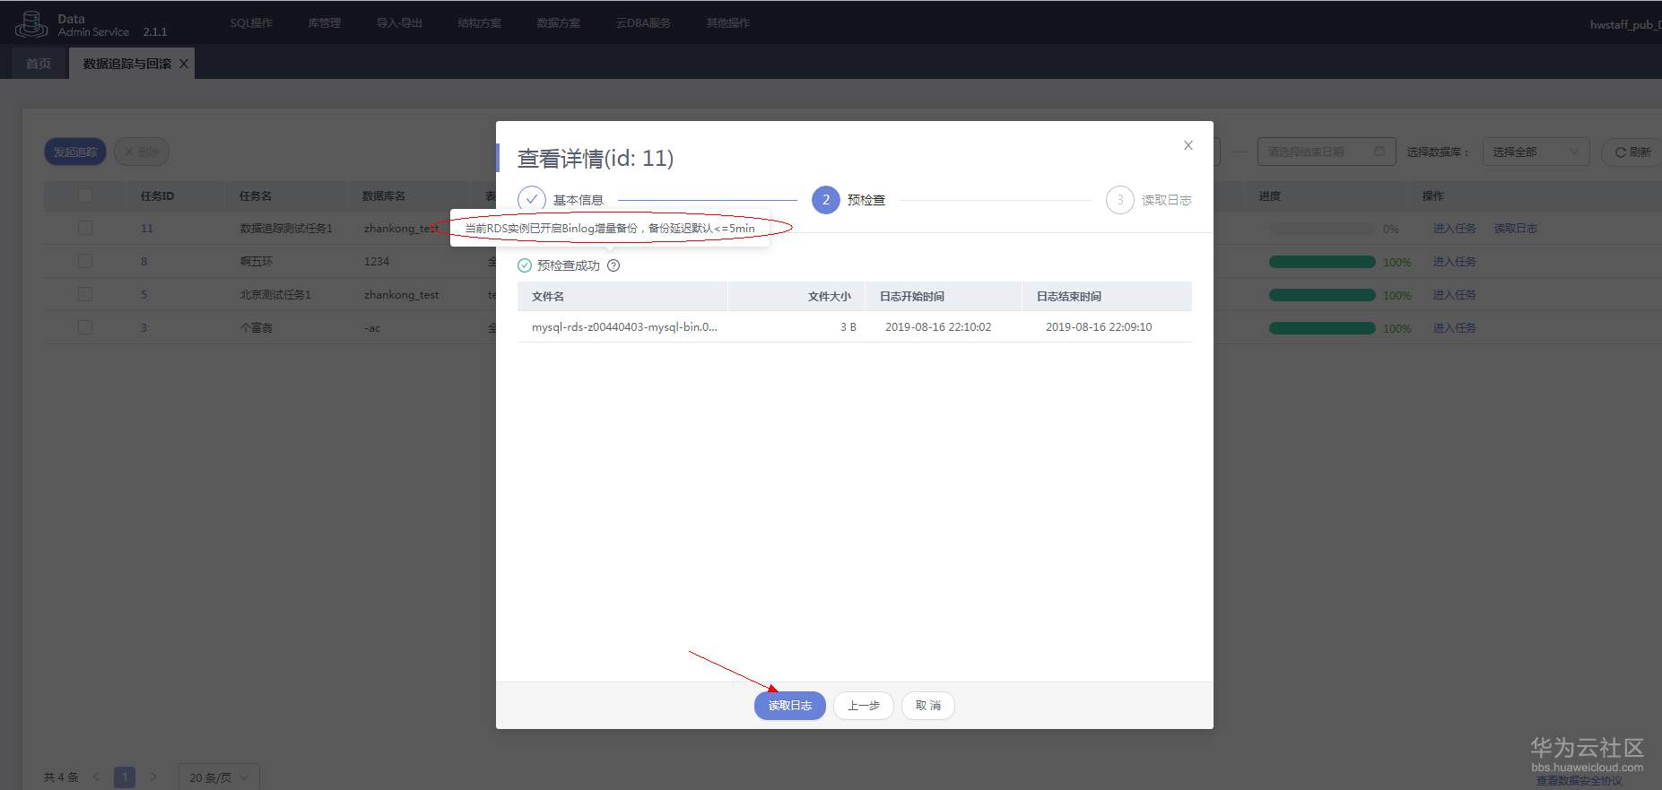
Task: Click the 共 4 条 total count text
Action: 61,777
